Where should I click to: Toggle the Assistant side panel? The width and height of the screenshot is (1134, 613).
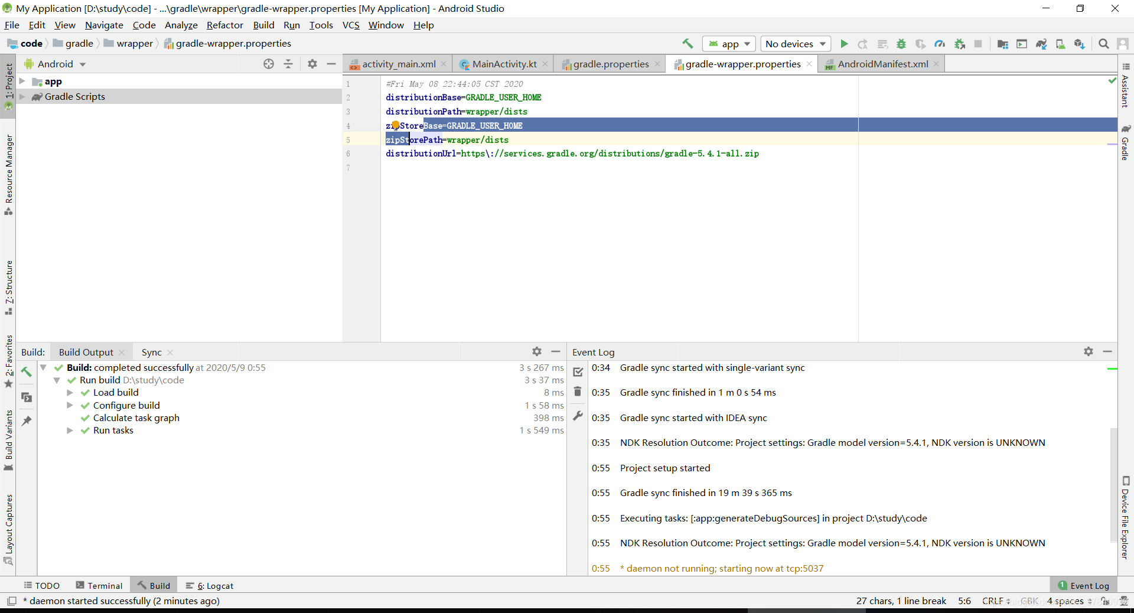point(1126,85)
